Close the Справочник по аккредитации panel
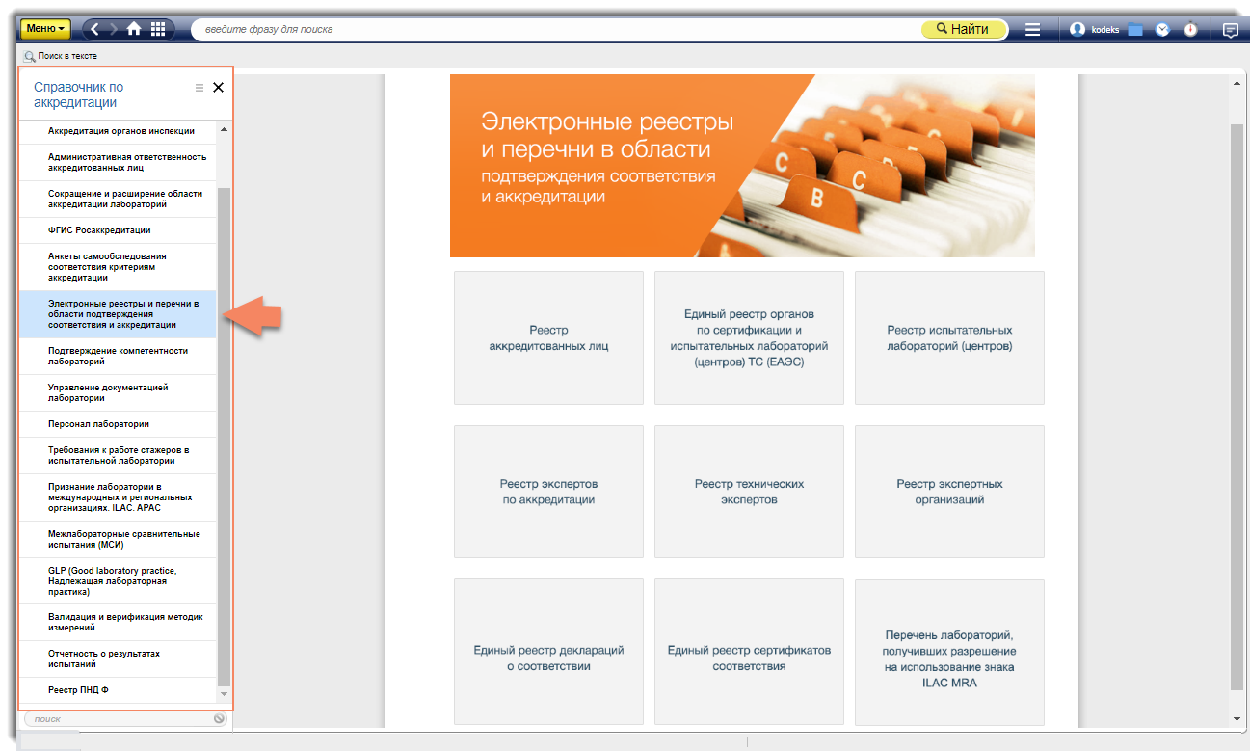This screenshot has height=751, width=1250. point(218,88)
